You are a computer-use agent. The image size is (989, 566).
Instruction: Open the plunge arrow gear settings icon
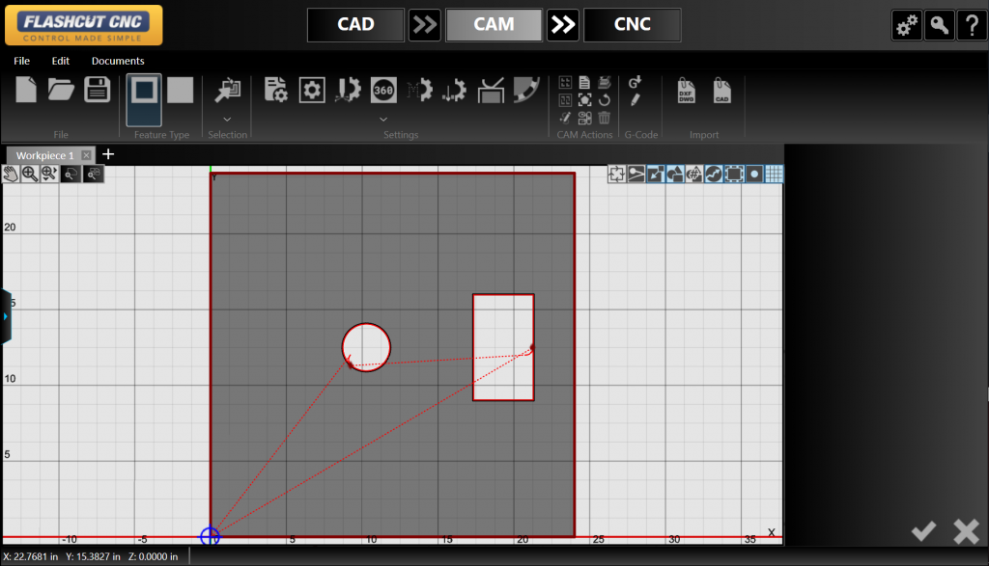pos(454,90)
